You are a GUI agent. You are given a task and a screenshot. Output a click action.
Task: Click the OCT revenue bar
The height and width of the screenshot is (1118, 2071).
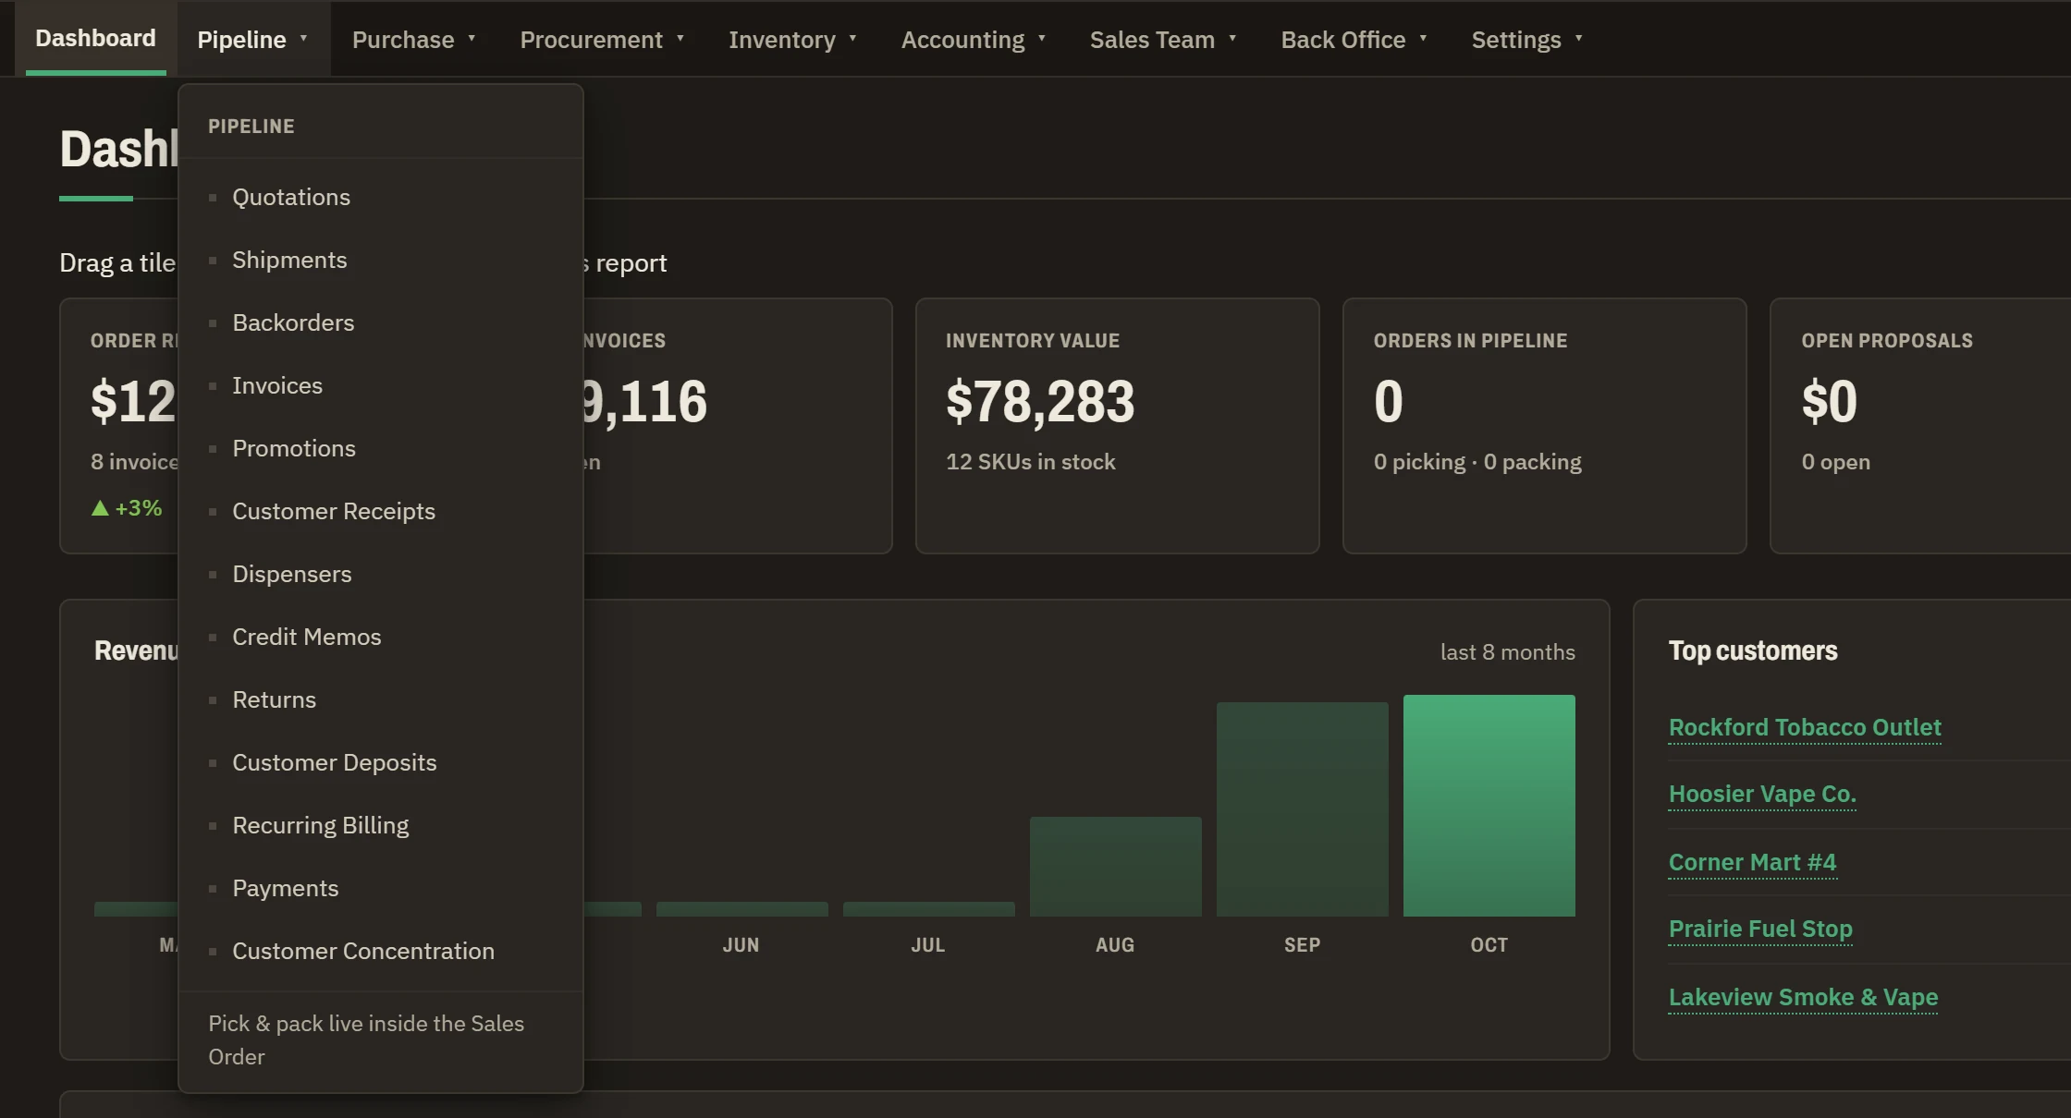[1489, 806]
